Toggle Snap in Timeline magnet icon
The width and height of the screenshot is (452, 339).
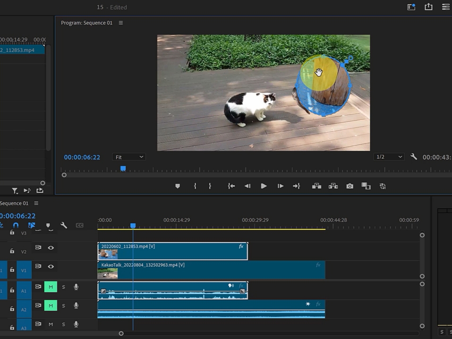coord(16,225)
